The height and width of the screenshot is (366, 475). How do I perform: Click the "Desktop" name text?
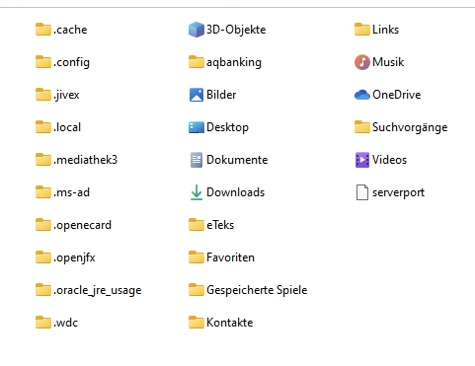tap(227, 127)
